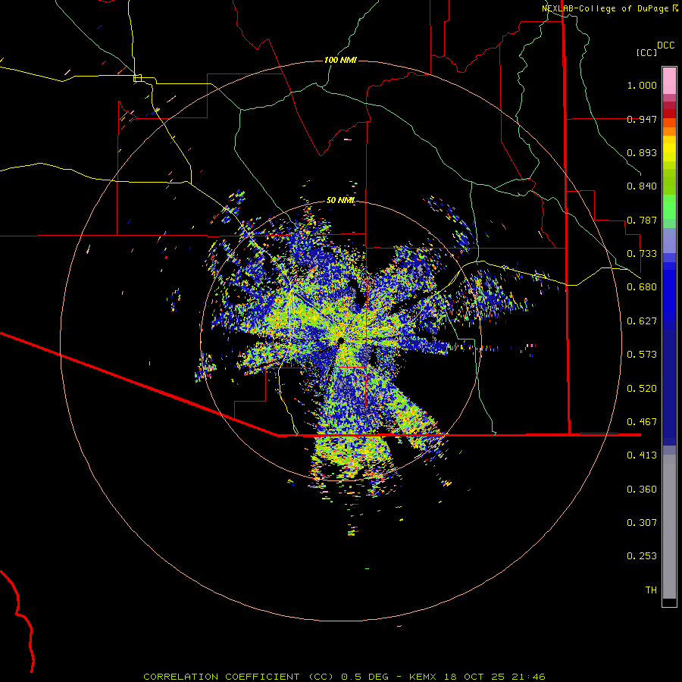Click the 50 NMI range ring label

[x=340, y=200]
